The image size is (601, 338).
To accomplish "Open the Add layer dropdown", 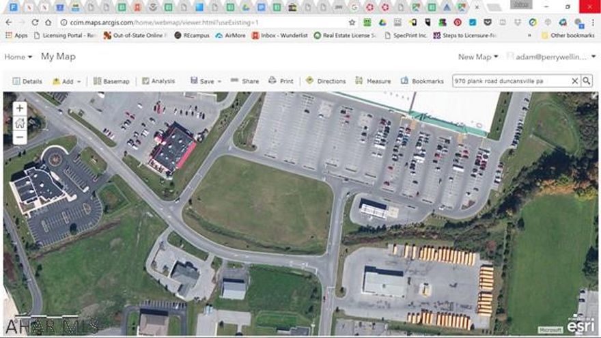I will coord(67,81).
